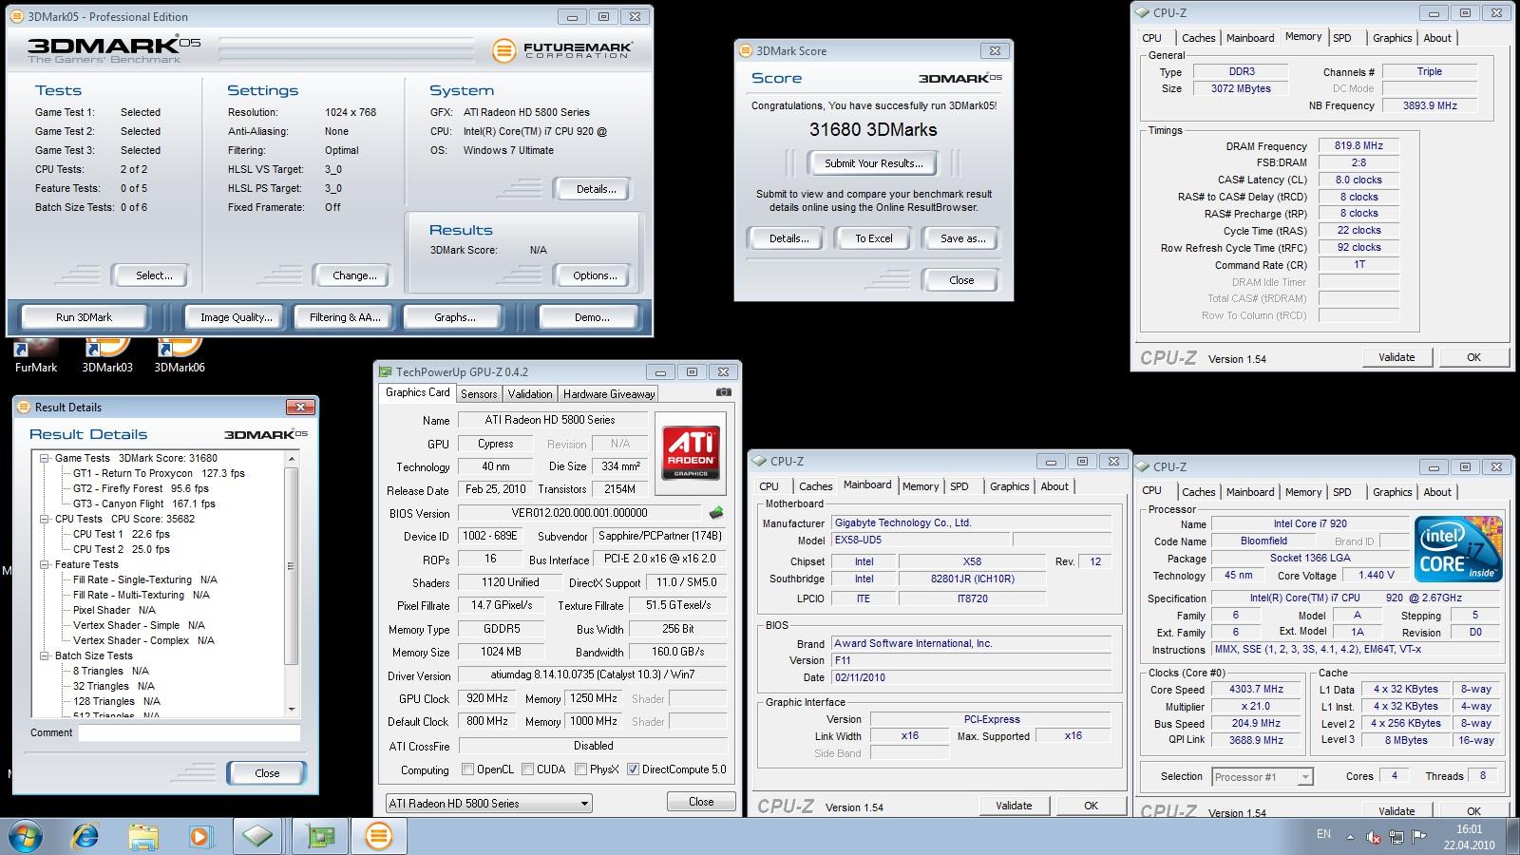Select GT2 - Firefly Forest result row

(141, 488)
